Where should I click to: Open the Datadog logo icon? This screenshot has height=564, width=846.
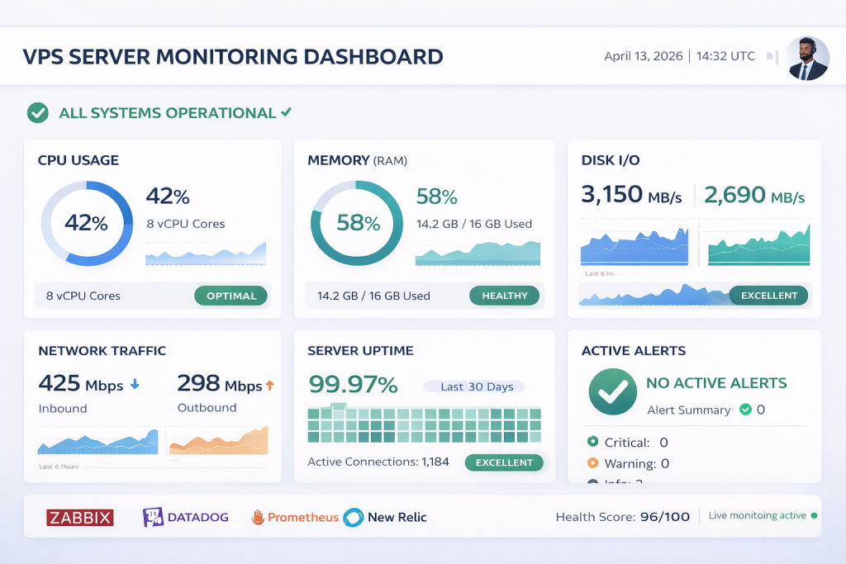pyautogui.click(x=153, y=517)
